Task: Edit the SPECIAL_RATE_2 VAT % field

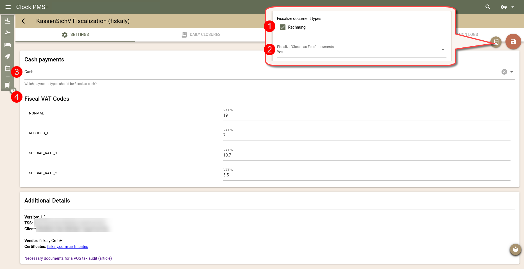Action: [367, 175]
